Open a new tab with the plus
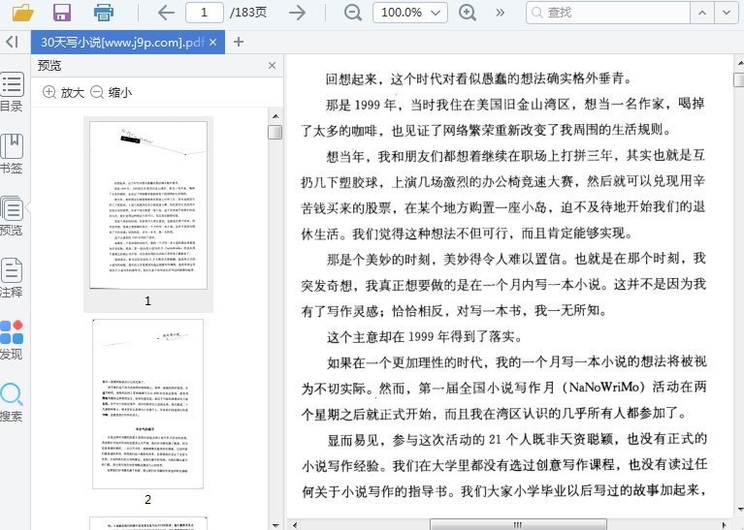 pyautogui.click(x=239, y=43)
